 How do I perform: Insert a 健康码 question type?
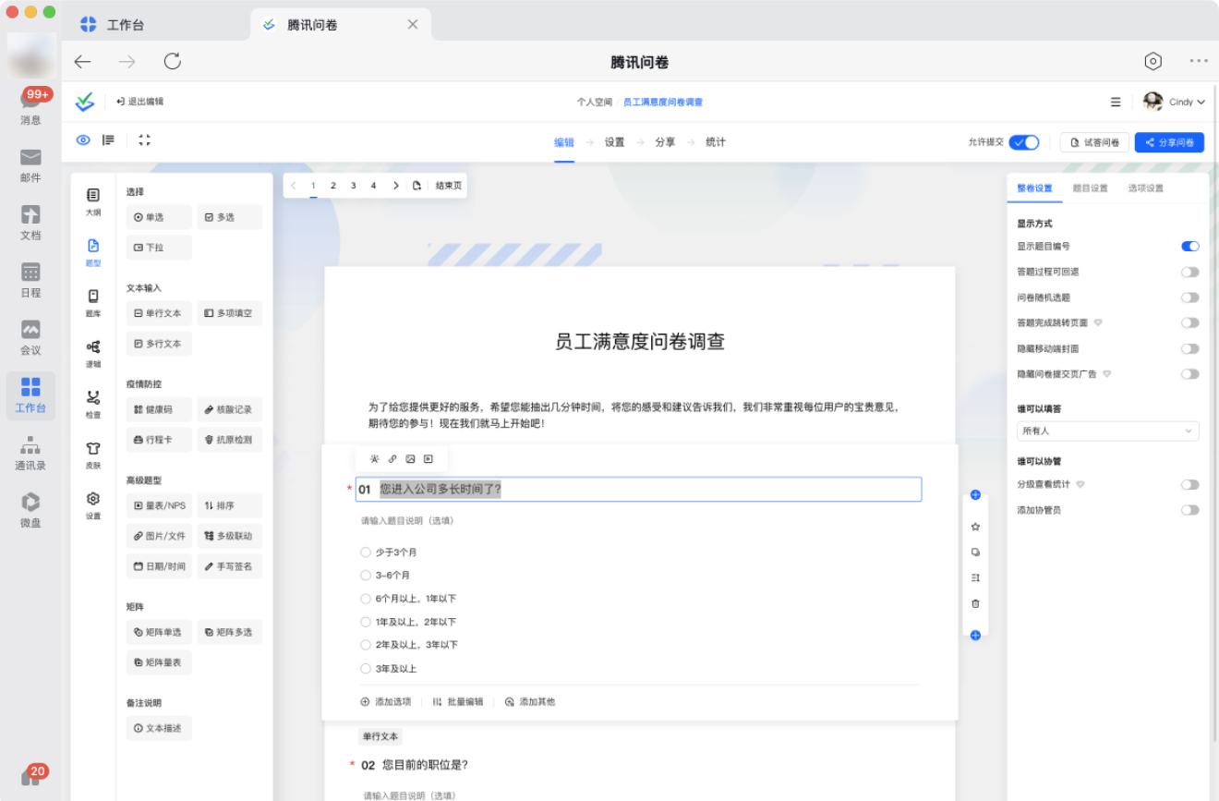coord(158,408)
